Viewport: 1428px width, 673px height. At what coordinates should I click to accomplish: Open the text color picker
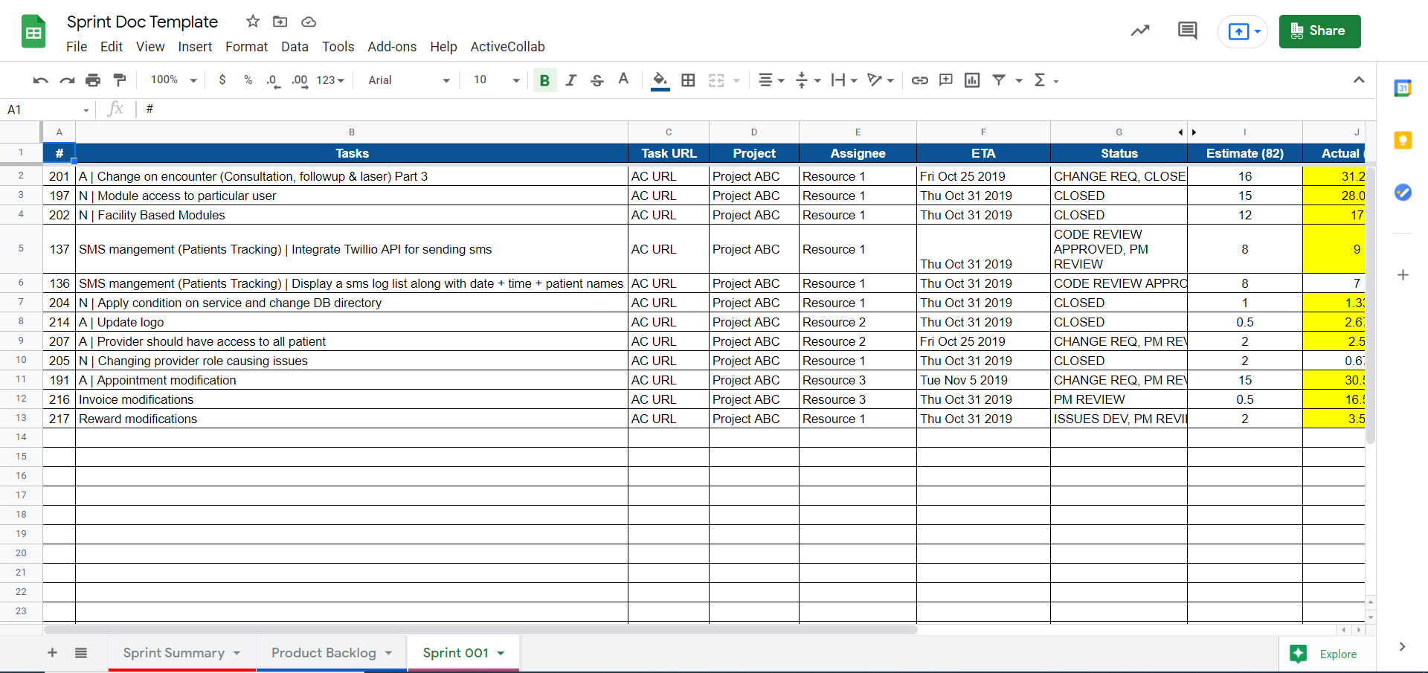click(623, 80)
